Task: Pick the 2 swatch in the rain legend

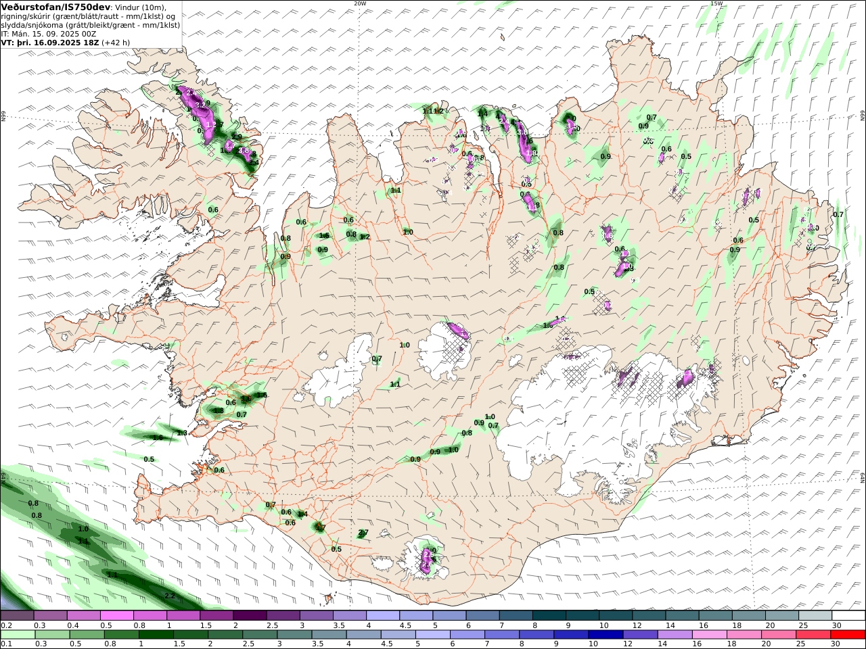Action: point(225,635)
